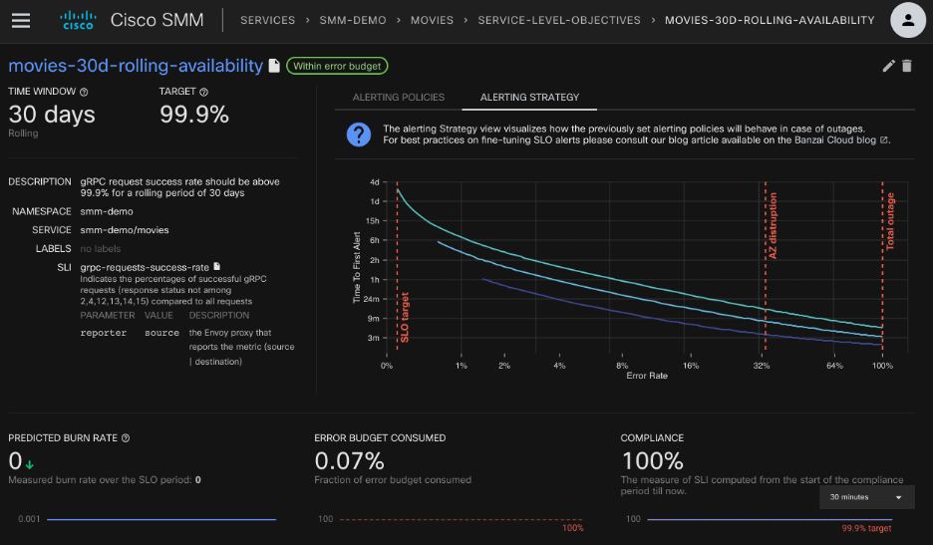Click the help icon next to Predicted Burn Rate
This screenshot has height=546, width=933.
coord(126,437)
